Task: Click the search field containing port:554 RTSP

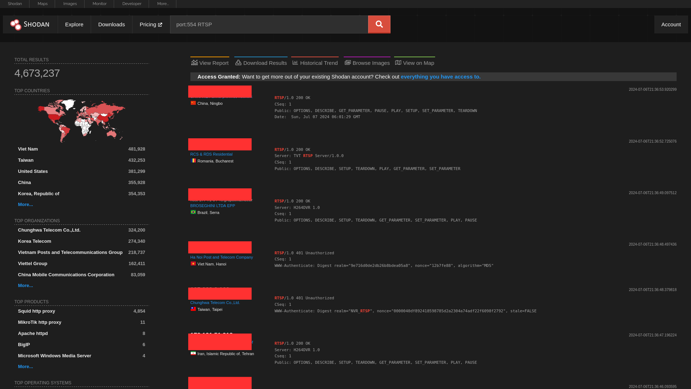Action: click(269, 24)
